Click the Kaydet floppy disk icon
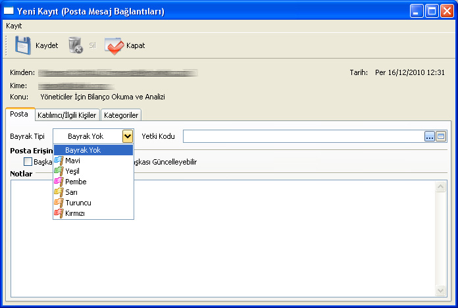Image resolution: width=458 pixels, height=308 pixels. pyautogui.click(x=24, y=45)
